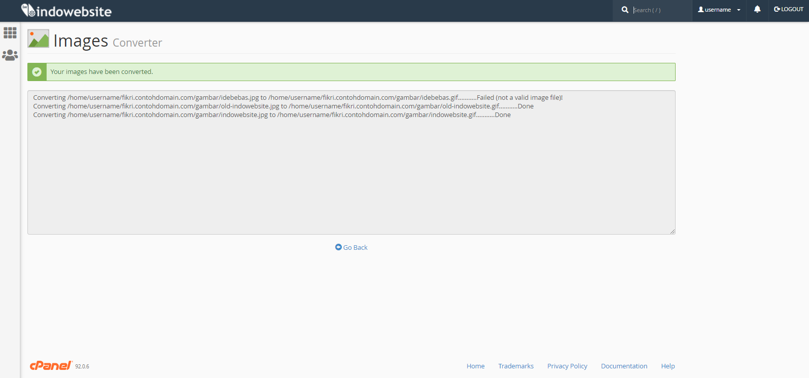
Task: Click the indowebsite logo in header
Action: pos(66,11)
